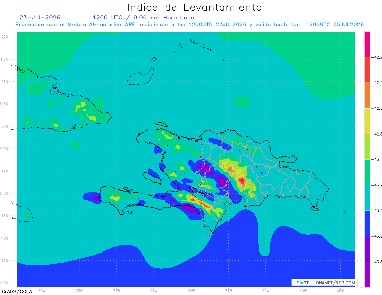Click the '76W' longitude label

pyautogui.click(x=42, y=291)
